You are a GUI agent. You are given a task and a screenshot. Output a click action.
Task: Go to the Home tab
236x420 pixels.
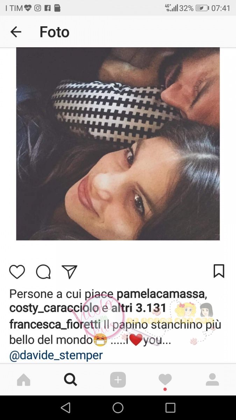pyautogui.click(x=24, y=380)
